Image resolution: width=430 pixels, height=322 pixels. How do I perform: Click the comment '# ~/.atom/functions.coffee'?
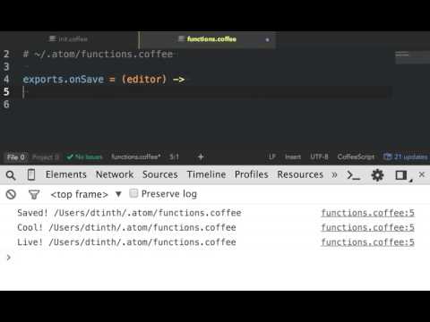[x=98, y=55]
